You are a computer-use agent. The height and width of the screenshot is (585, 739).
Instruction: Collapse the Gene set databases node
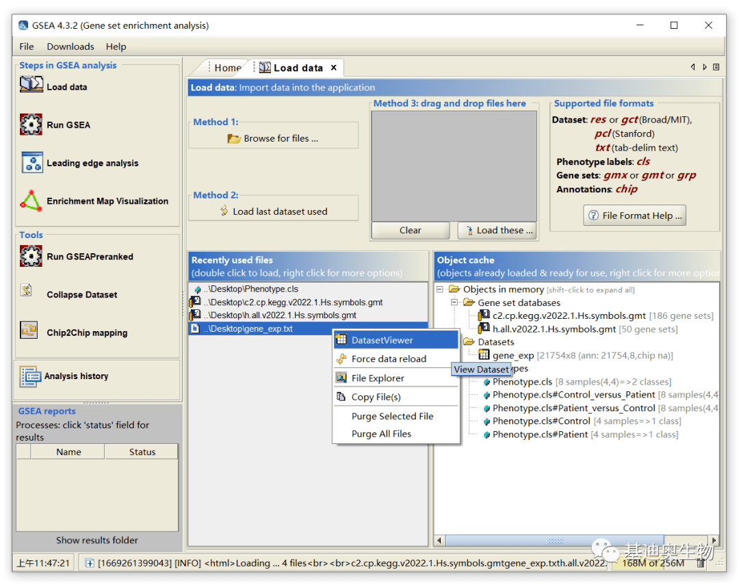coord(456,302)
